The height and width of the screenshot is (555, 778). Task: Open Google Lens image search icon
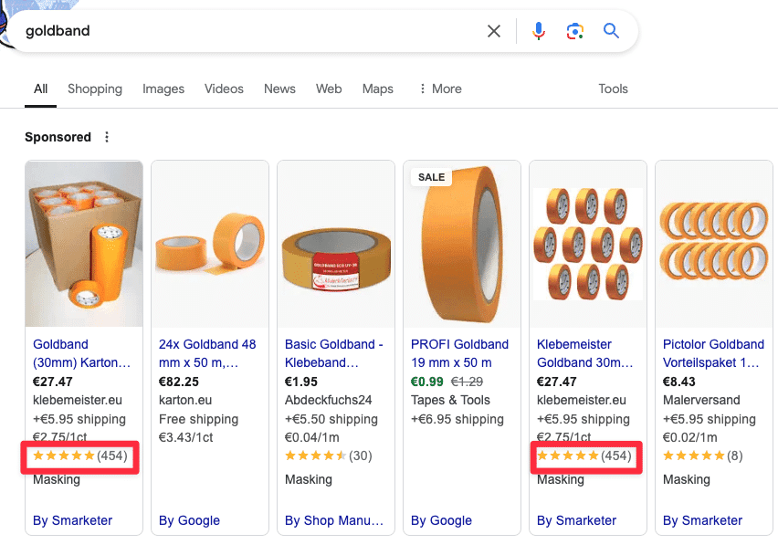click(x=575, y=31)
